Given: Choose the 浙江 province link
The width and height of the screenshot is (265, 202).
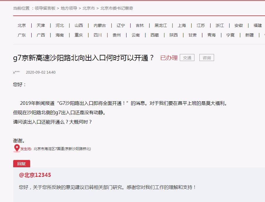Looking at the screenshot, I should click(220, 25).
